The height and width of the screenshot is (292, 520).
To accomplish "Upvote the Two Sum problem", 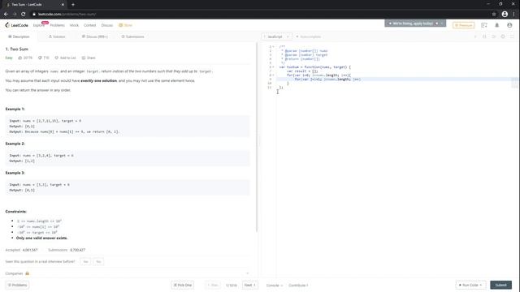I will pyautogui.click(x=25, y=58).
